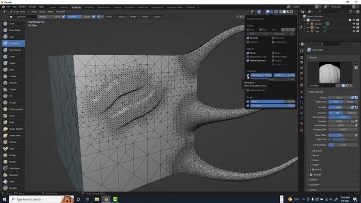Viewport: 361px width, 203px height.
Task: Set Radius Unit to View
Action: [x=336, y=101]
